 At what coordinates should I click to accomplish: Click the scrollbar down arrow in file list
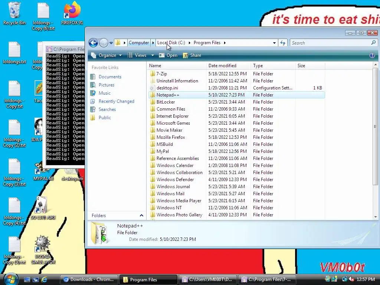coord(376,217)
